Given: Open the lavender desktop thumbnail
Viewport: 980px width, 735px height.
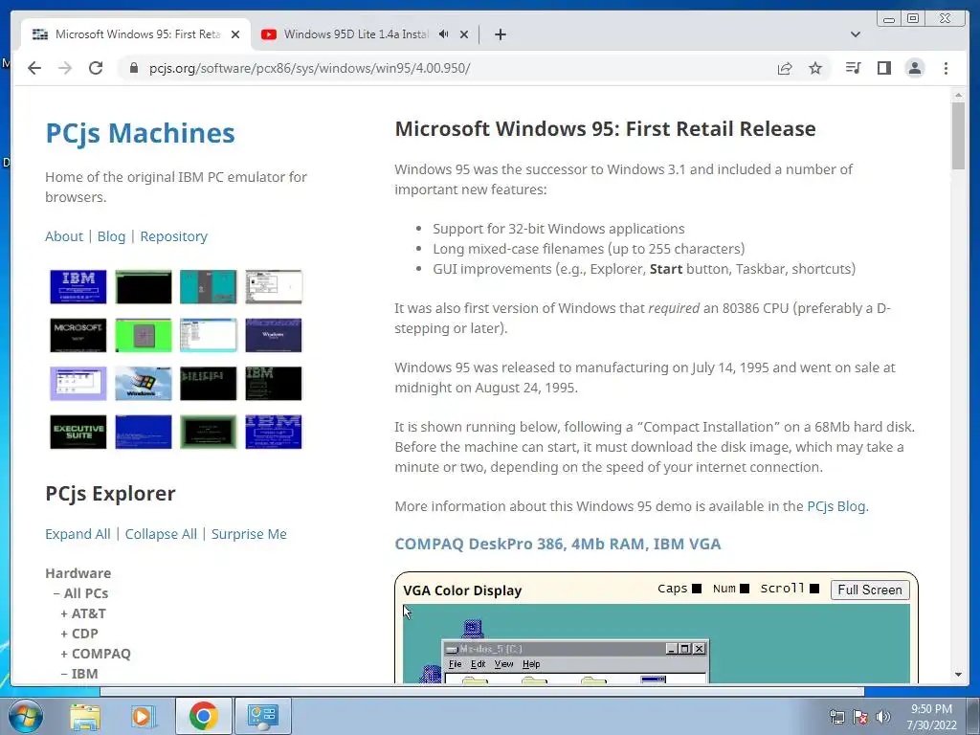Looking at the screenshot, I should pyautogui.click(x=78, y=383).
